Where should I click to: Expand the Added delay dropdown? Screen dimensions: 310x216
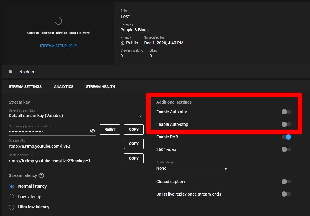(192, 168)
